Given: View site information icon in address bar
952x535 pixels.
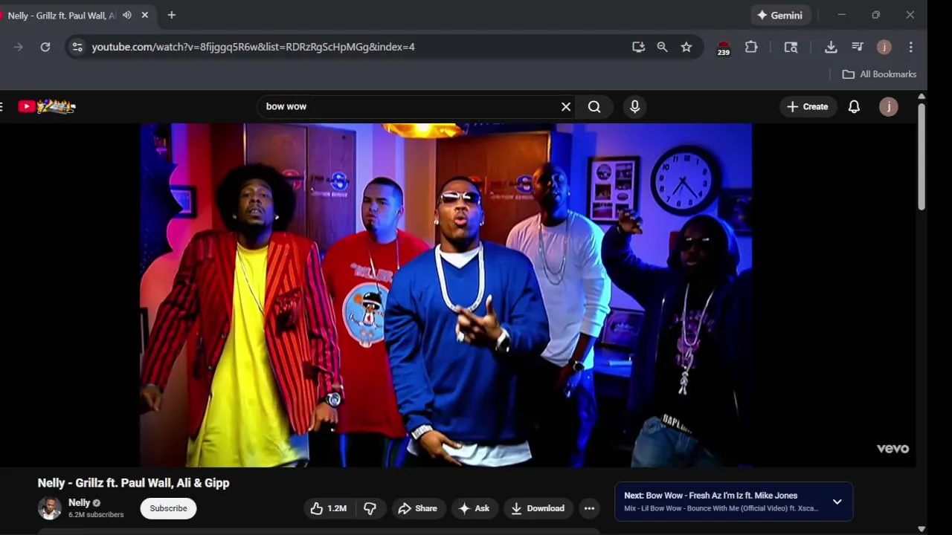Looking at the screenshot, I should (77, 47).
